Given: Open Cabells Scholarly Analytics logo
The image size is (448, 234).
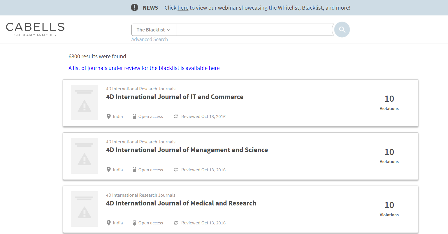Looking at the screenshot, I should tap(35, 29).
